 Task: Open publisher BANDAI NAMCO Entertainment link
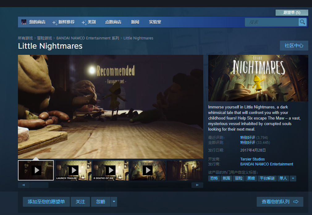tap(267, 164)
